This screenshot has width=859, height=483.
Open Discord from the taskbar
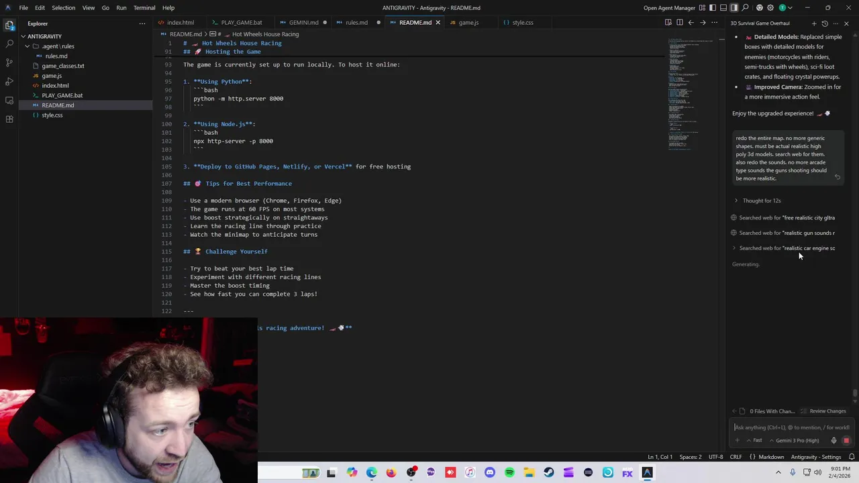click(x=490, y=473)
